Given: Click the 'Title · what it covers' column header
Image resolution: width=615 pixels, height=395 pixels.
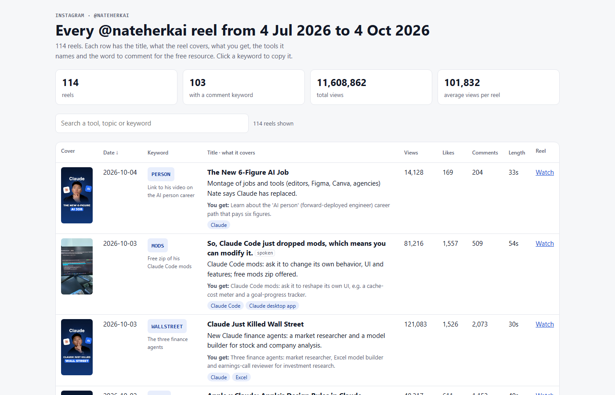Looking at the screenshot, I should coord(231,153).
